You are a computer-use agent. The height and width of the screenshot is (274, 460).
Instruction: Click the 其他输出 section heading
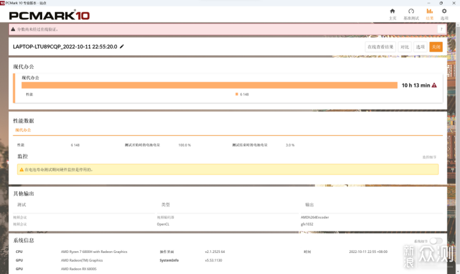(24, 194)
